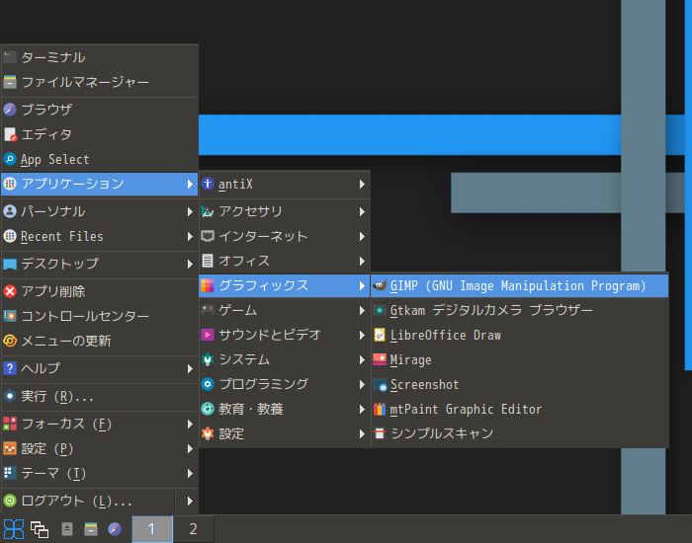Open the デスクトップ menu entry
The height and width of the screenshot is (543, 692).
99,264
